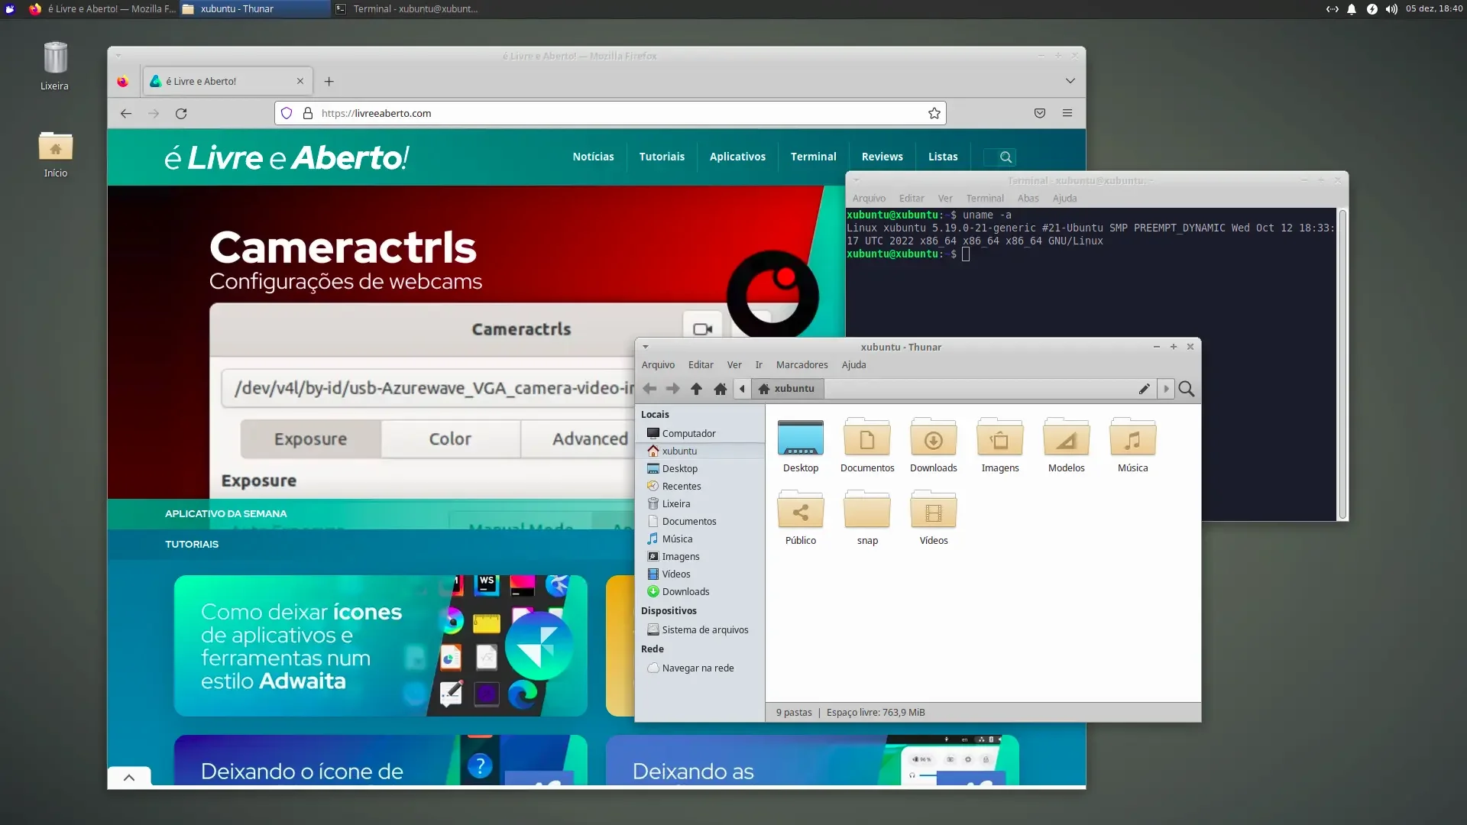Open Reviews link on website
Screen dimensions: 1467x825
tap(882, 157)
